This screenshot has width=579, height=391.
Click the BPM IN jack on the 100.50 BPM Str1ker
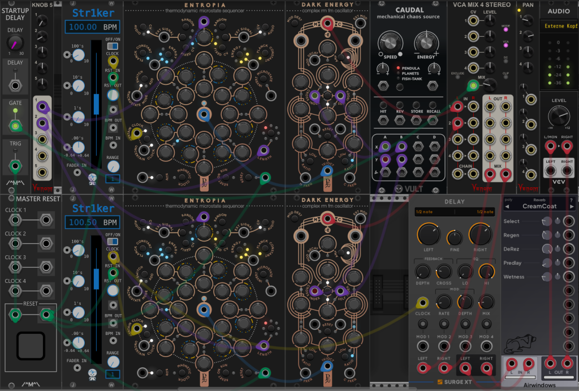[x=113, y=341]
